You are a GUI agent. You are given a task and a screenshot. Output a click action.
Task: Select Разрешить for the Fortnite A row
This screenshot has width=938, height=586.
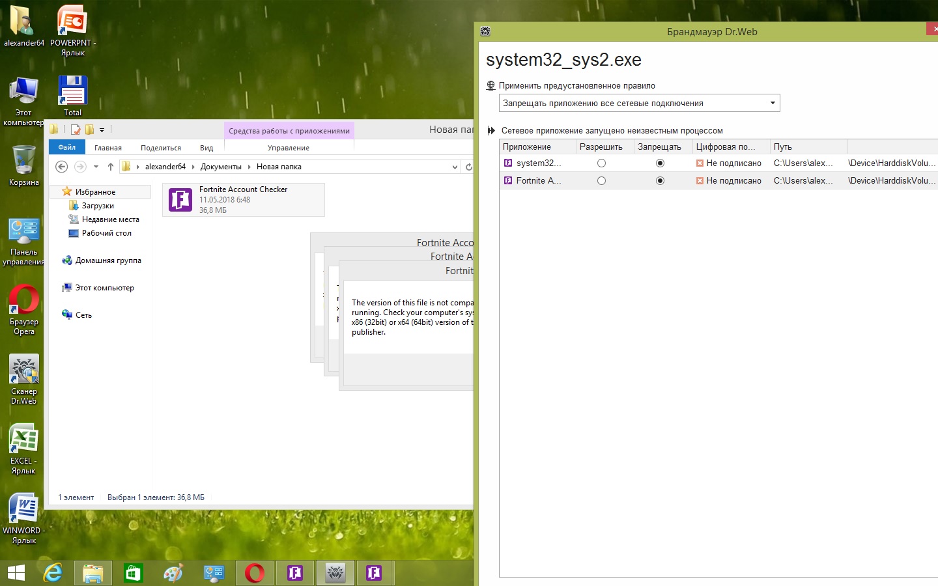coord(601,181)
